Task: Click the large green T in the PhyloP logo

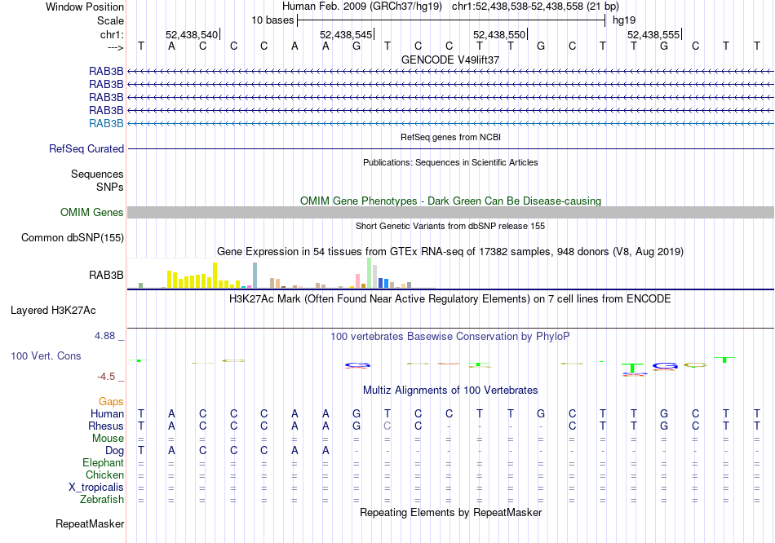Action: coord(633,368)
